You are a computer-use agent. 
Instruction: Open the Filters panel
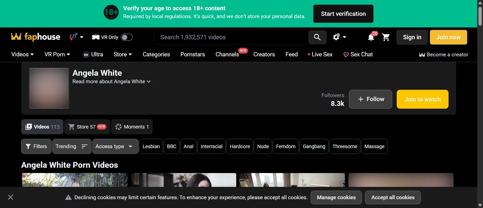(x=36, y=146)
